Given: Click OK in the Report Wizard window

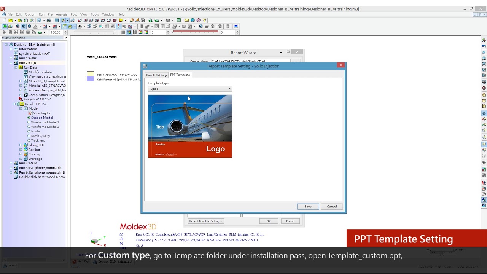Looking at the screenshot, I should 268,221.
